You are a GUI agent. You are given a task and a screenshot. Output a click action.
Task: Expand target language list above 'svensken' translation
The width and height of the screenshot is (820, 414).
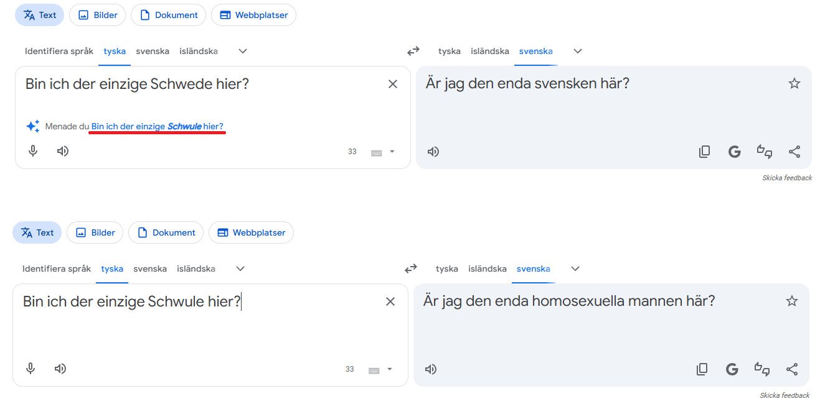577,51
